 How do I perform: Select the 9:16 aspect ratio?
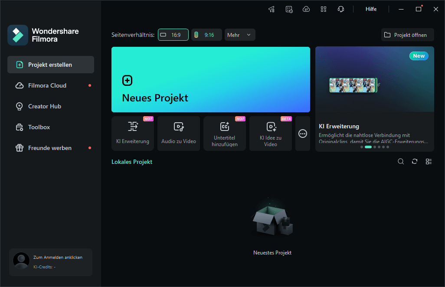click(206, 35)
